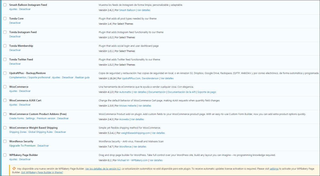Select the WooCommerce AJAX Cart checkbox
The height and width of the screenshot is (176, 320).
(5, 100)
